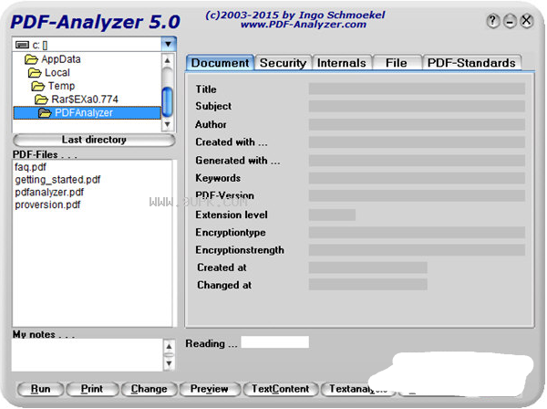Screen dimensions: 547x409
Task: Click the My notes scroll up arrow
Action: point(169,346)
